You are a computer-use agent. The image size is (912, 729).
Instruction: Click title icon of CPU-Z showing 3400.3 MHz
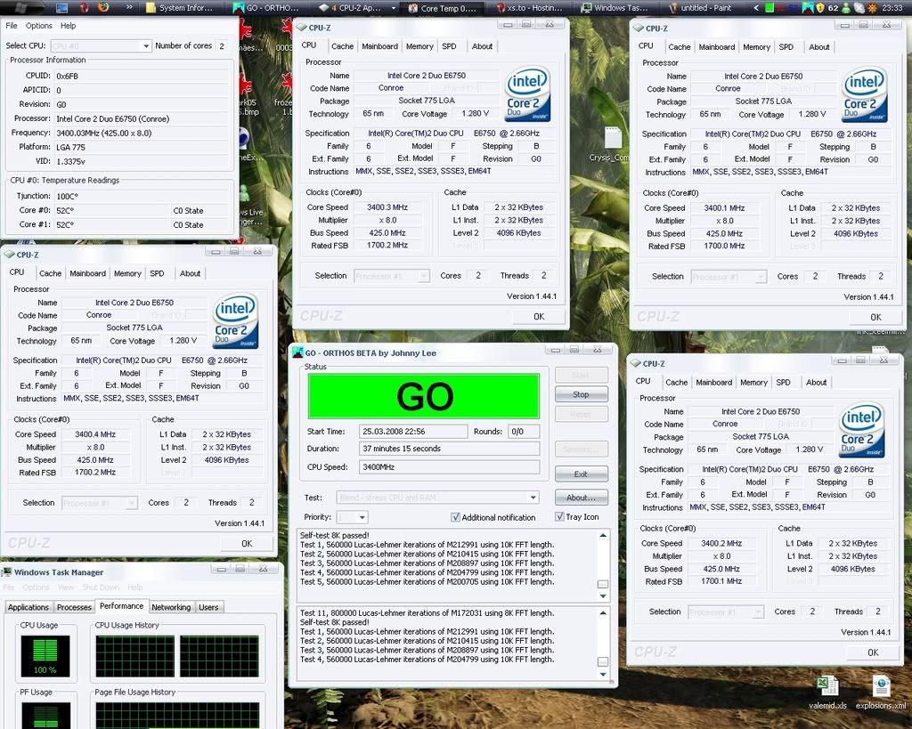pyautogui.click(x=301, y=28)
